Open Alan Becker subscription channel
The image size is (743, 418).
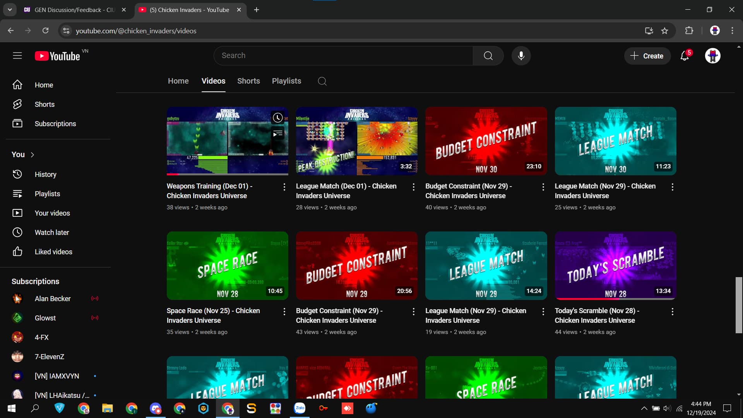click(x=53, y=299)
